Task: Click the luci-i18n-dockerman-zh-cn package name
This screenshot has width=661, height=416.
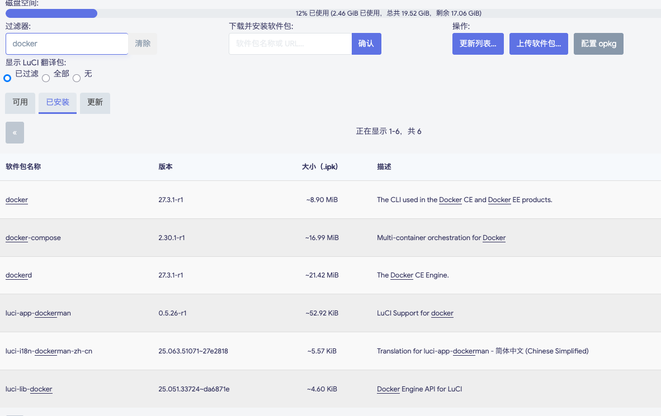Action: [x=49, y=351]
